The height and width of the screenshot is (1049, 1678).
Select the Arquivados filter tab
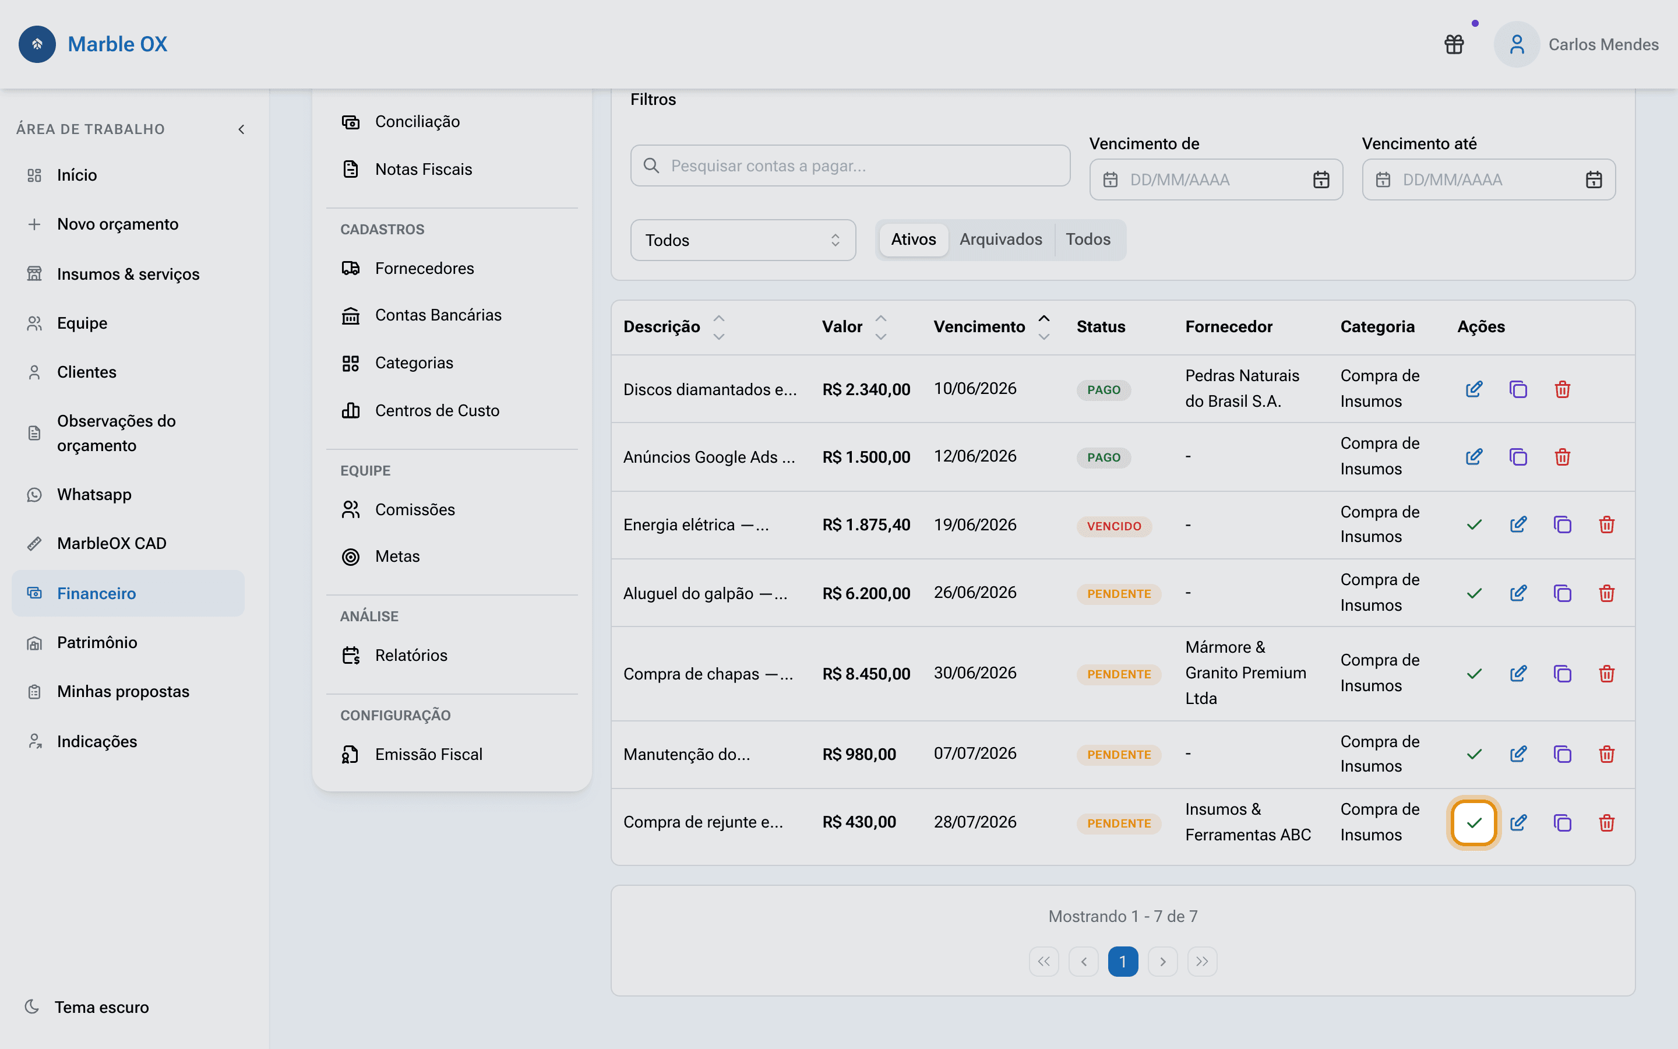point(1000,240)
